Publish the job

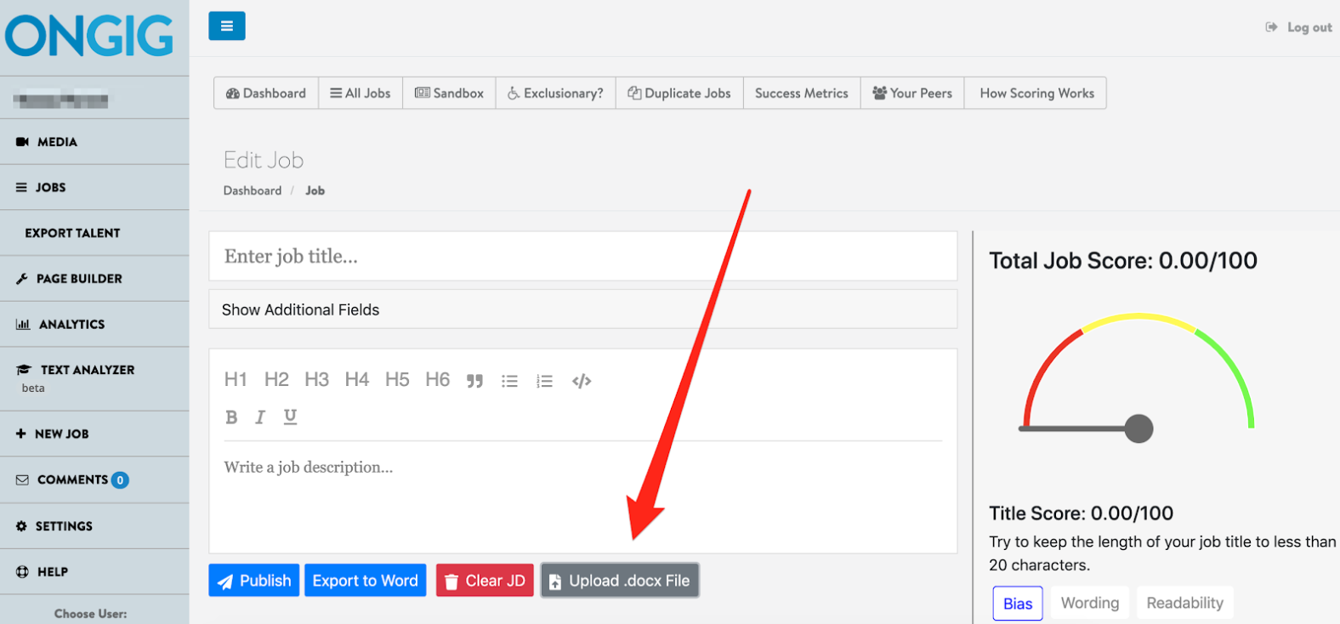click(x=254, y=581)
